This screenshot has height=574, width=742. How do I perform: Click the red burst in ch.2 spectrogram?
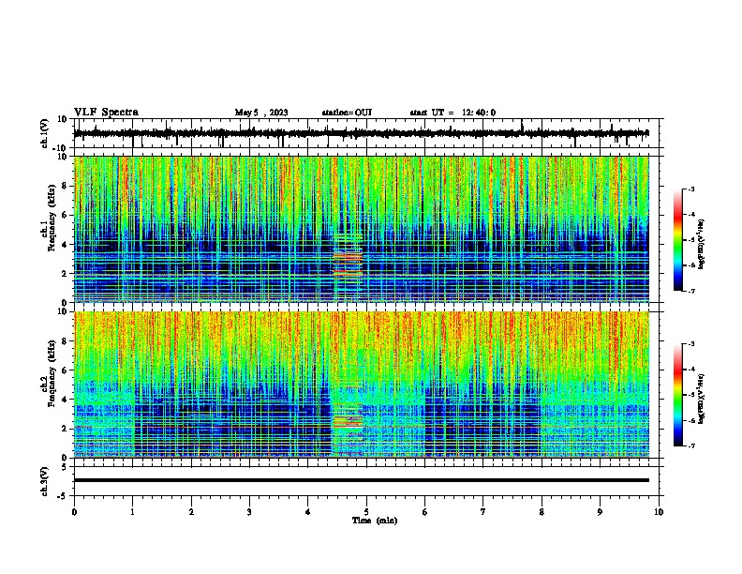(x=348, y=420)
